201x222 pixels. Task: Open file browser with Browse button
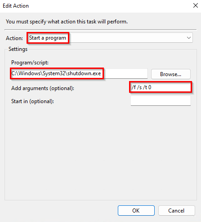[x=171, y=74]
